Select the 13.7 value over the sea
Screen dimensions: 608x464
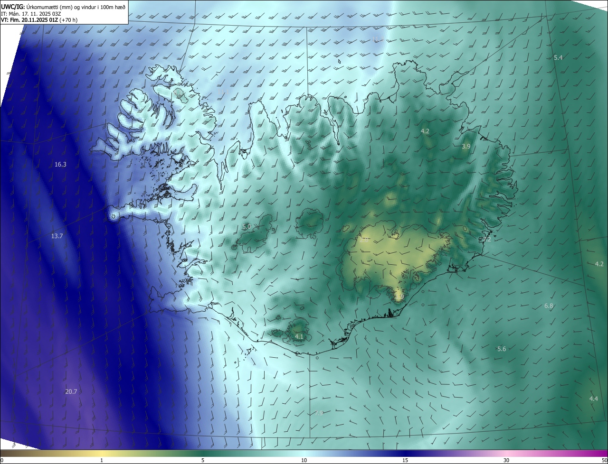[x=57, y=236]
